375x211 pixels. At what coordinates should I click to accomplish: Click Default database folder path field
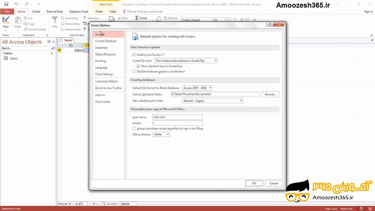pyautogui.click(x=215, y=94)
